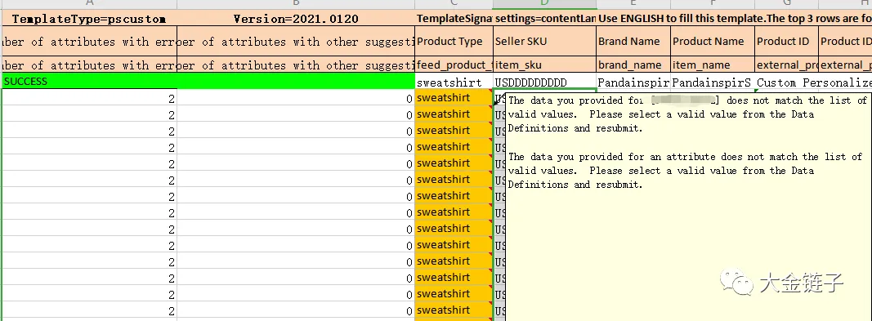Click the TemplateSigna cell in the top row
Viewport: 872px width, 321px height.
[454, 18]
